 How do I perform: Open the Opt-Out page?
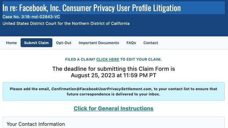coord(64,43)
